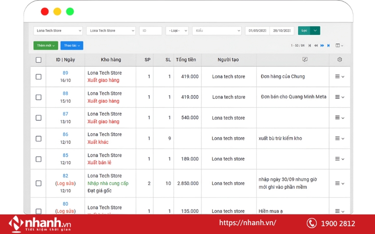
Task: Select the checkbox for order 85
Action: click(39, 159)
